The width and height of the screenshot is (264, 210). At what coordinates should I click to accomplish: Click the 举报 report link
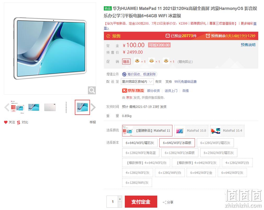(x=93, y=122)
